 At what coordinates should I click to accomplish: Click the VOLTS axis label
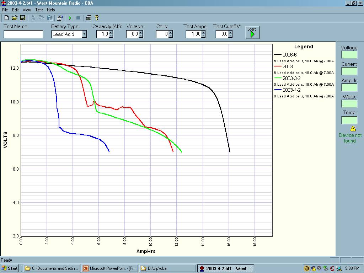[x=5, y=140]
